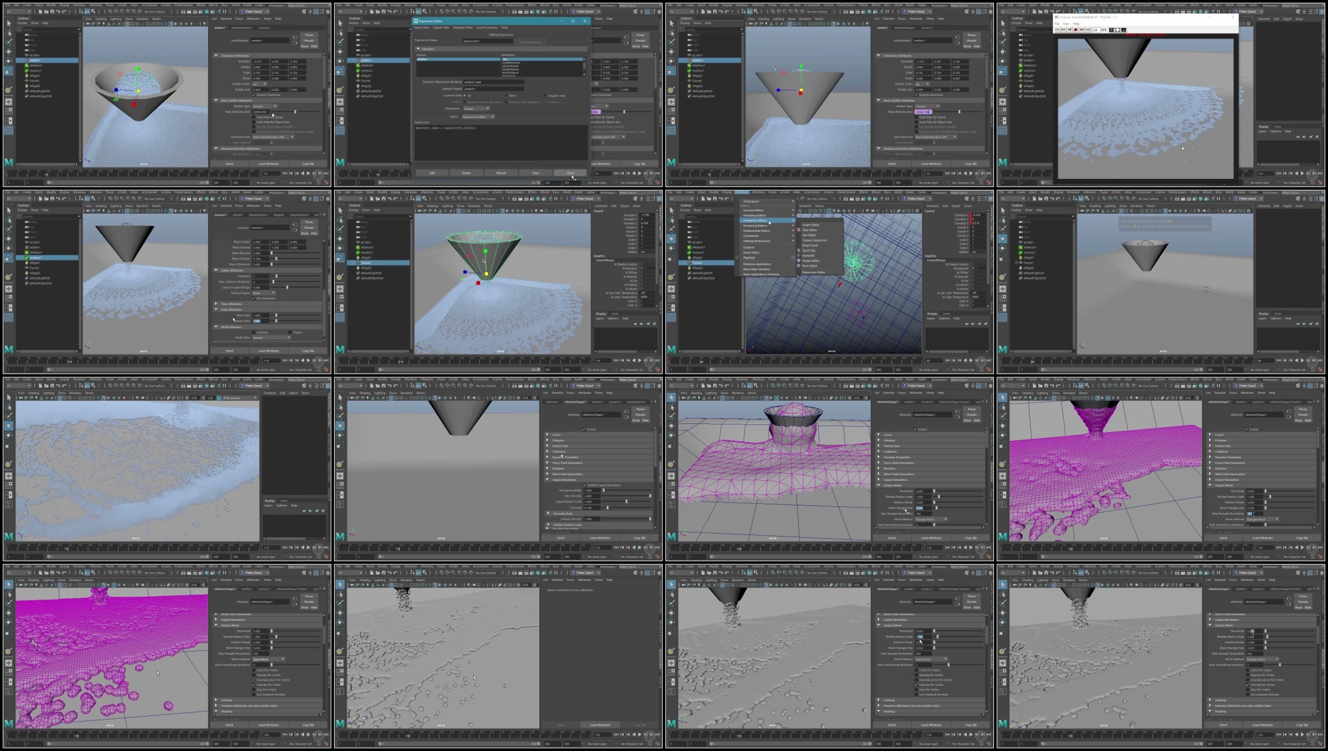Click the Shape Editor icon in the submenu
Viewport: 1328px width, 751px height.
pos(799,261)
